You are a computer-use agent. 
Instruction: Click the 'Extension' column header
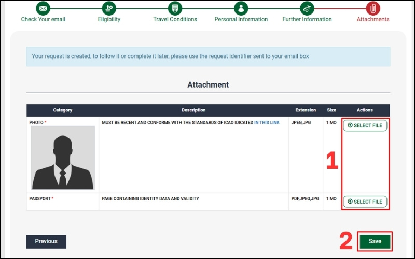click(306, 110)
